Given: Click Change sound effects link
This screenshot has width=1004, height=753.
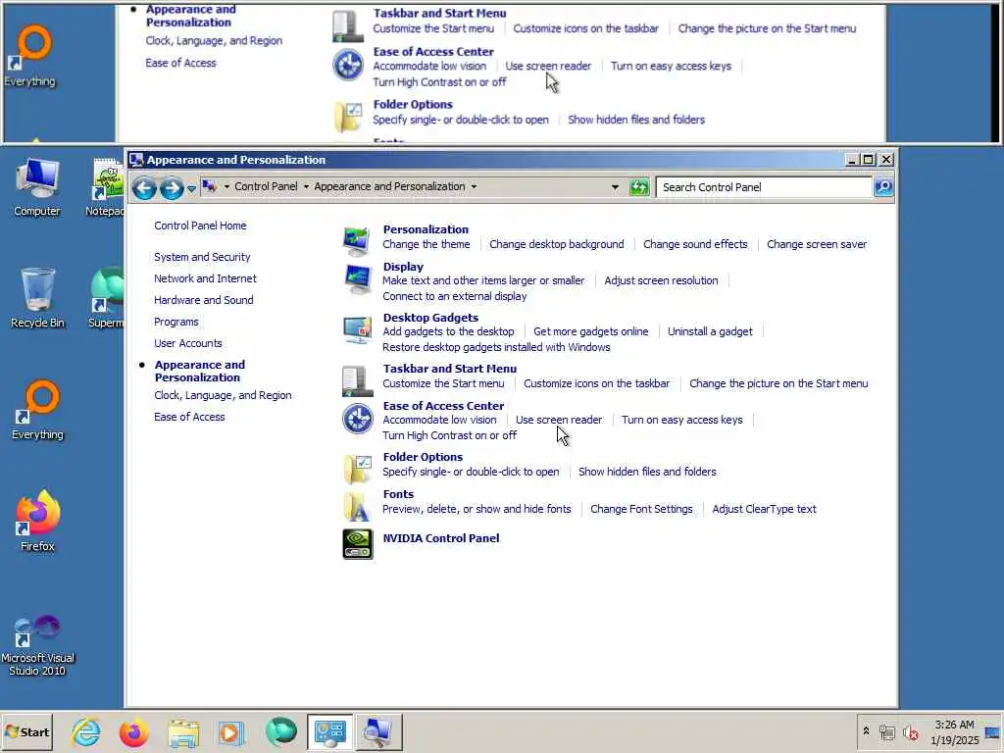Looking at the screenshot, I should [695, 244].
